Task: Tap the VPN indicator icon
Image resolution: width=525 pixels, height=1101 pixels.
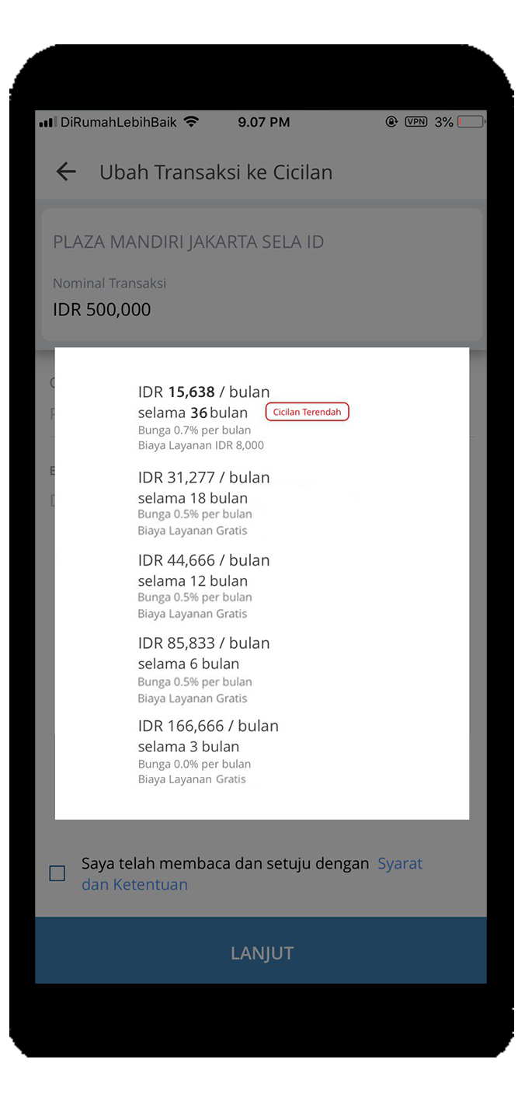Action: click(x=415, y=122)
